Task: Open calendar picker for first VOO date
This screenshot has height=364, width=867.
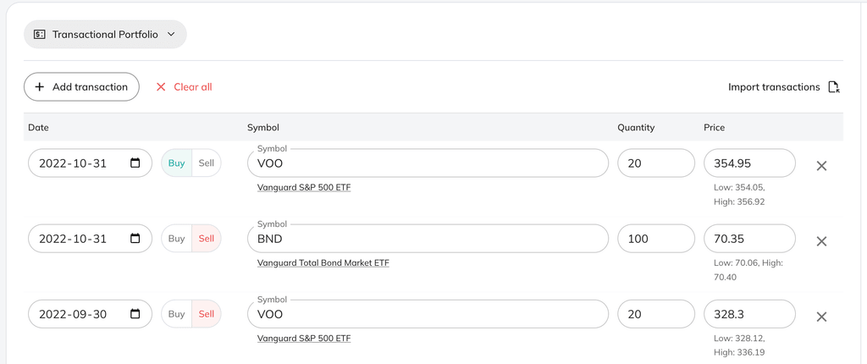Action: click(x=135, y=163)
